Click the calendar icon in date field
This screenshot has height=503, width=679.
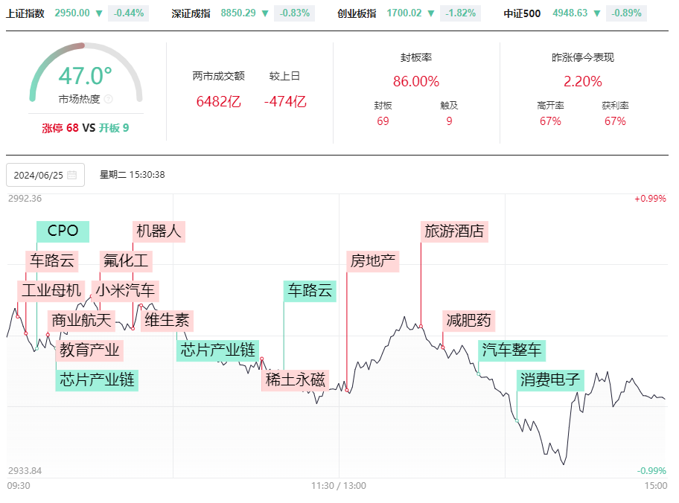(x=72, y=175)
